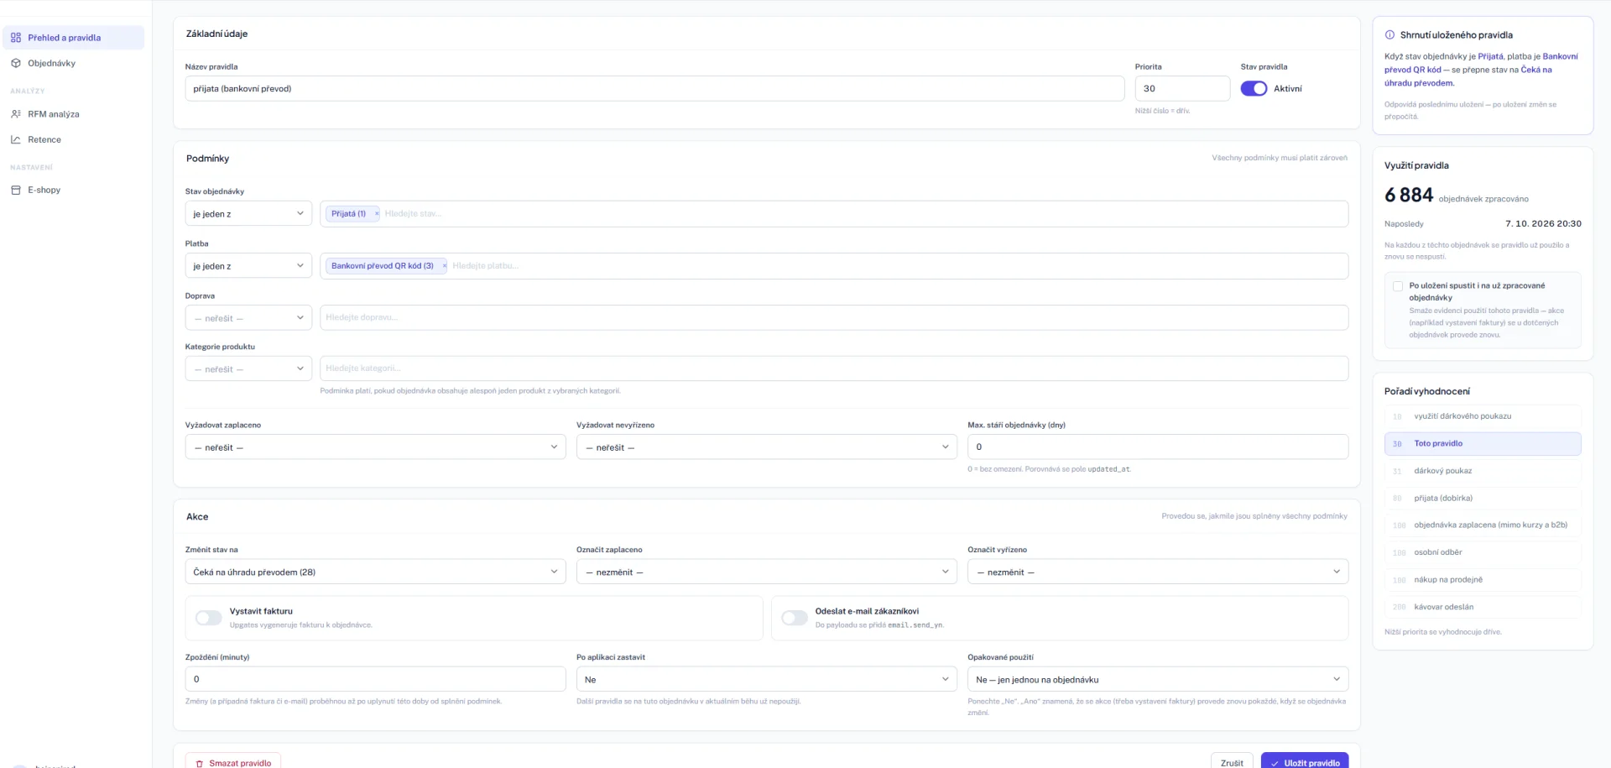
Task: Click the Zrušit button
Action: point(1232,762)
